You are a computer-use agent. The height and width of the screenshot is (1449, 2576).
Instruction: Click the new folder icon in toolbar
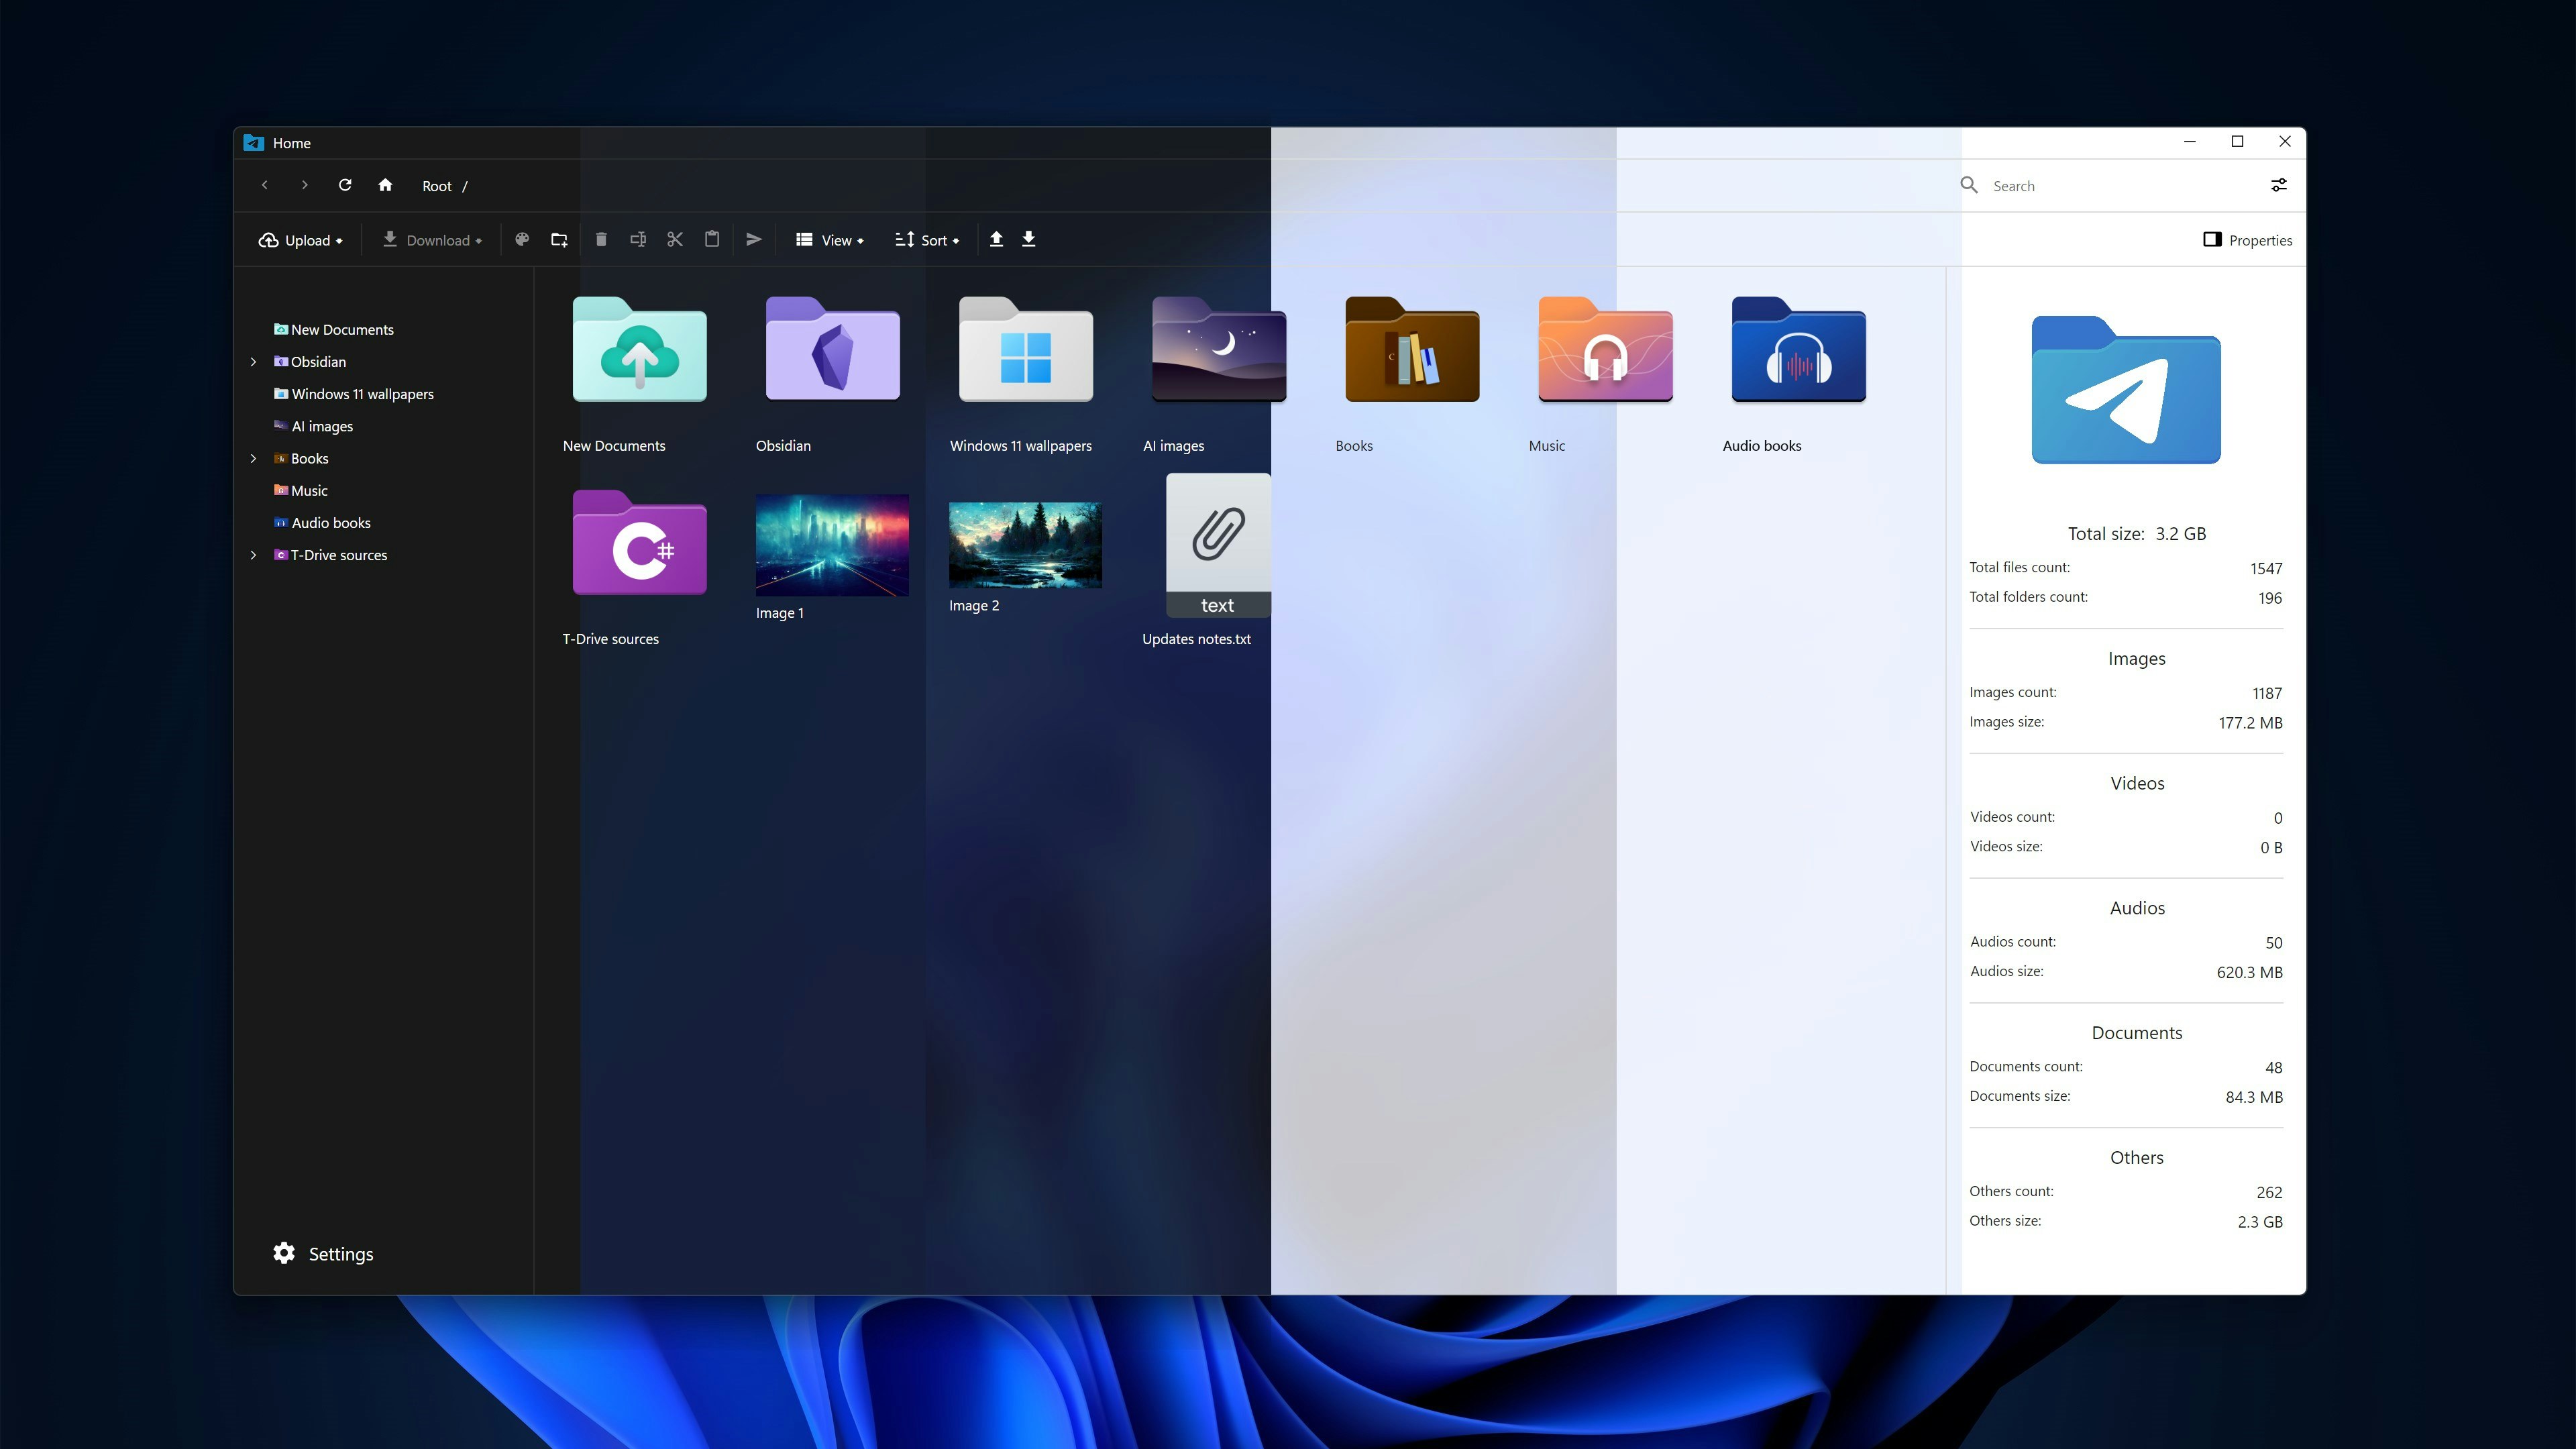pyautogui.click(x=559, y=240)
